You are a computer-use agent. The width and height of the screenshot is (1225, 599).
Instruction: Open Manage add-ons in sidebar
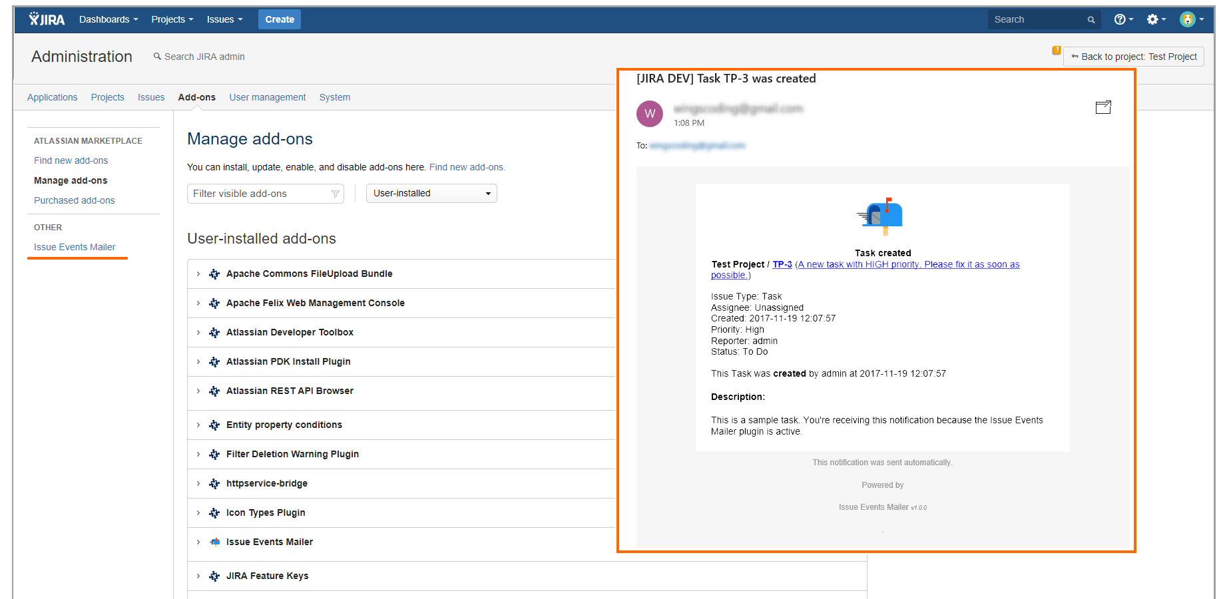tap(71, 180)
